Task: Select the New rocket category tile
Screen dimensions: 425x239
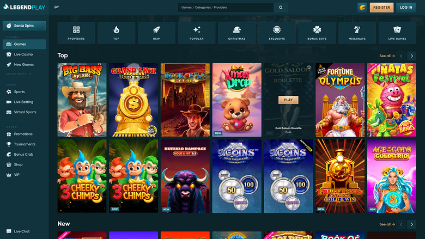Action: coord(156,33)
